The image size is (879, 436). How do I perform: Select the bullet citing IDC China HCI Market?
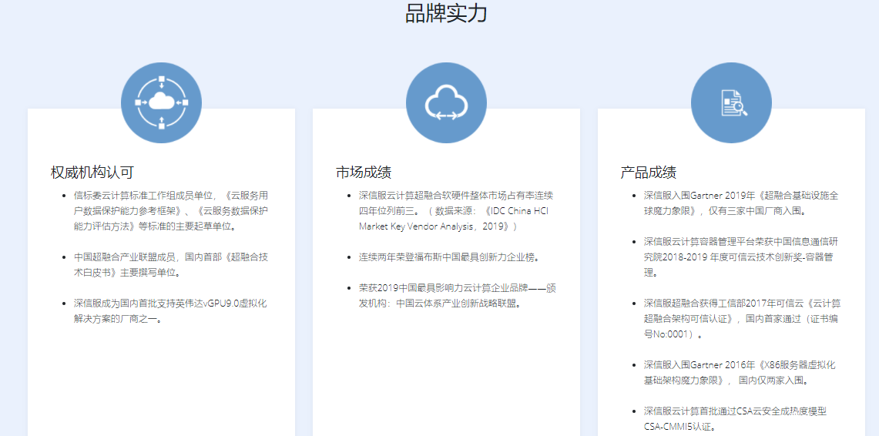[456, 211]
